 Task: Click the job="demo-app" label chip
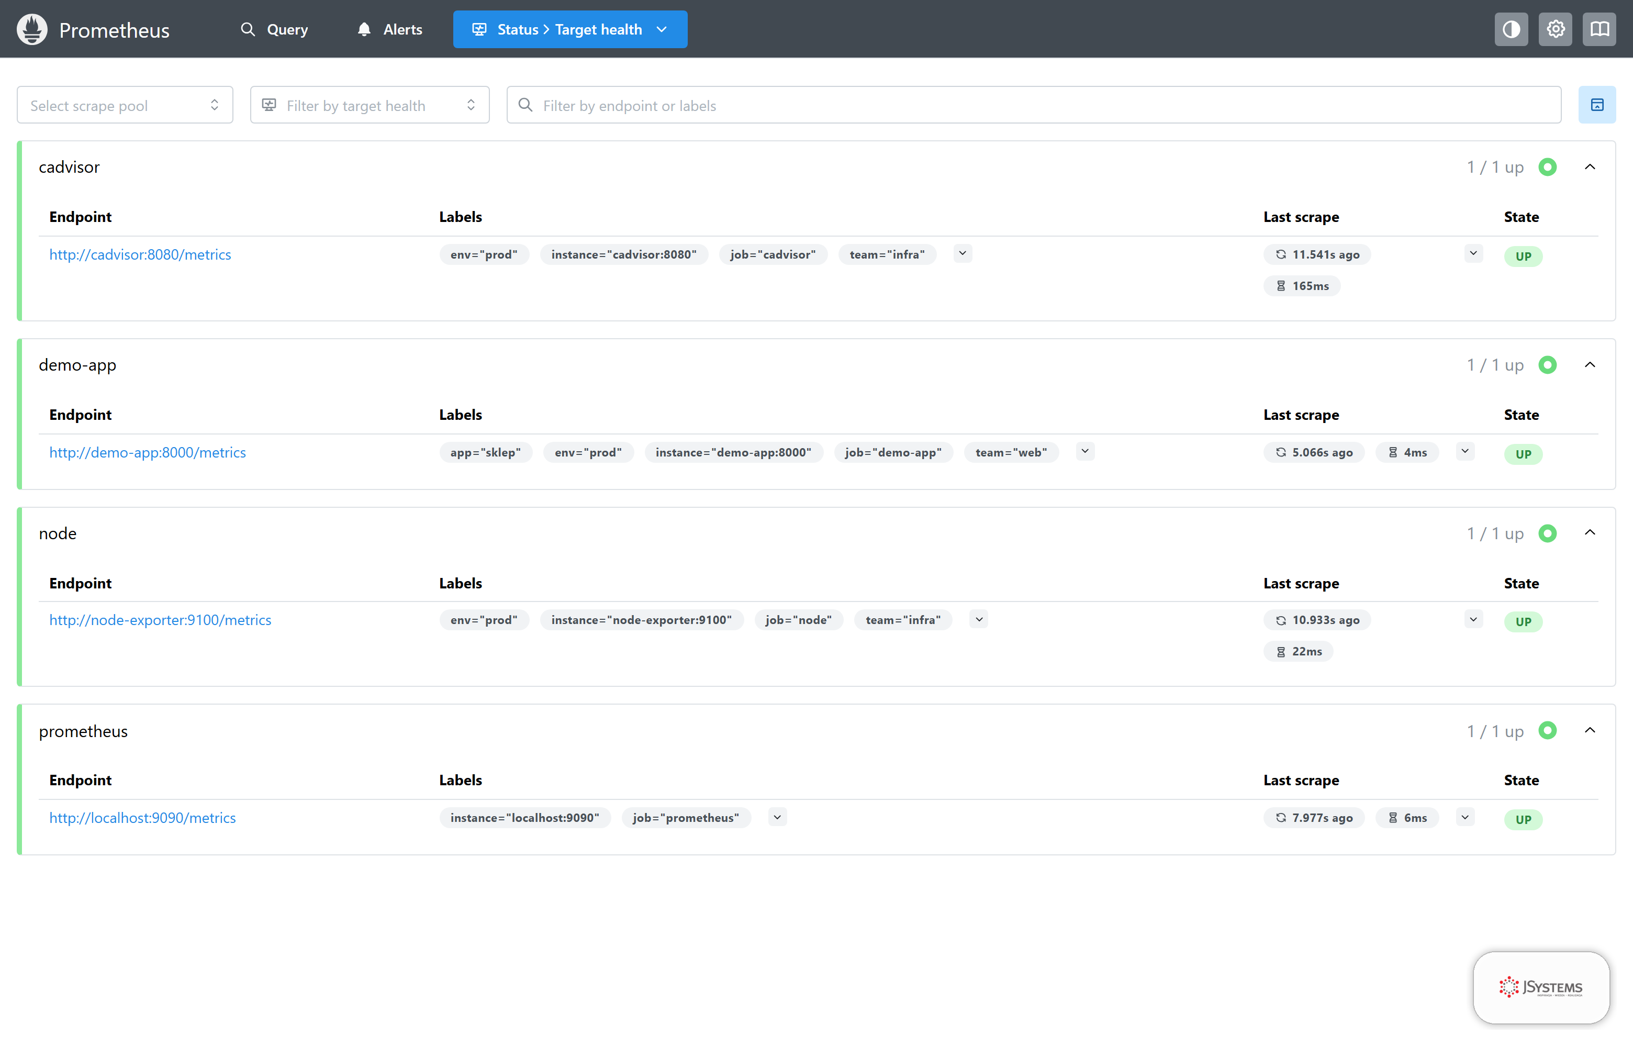coord(893,452)
